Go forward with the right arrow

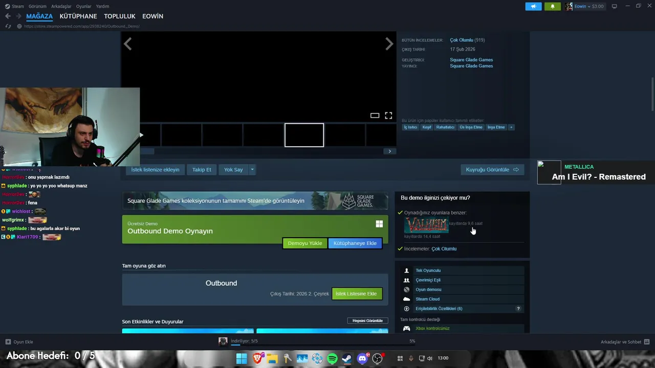click(x=19, y=16)
